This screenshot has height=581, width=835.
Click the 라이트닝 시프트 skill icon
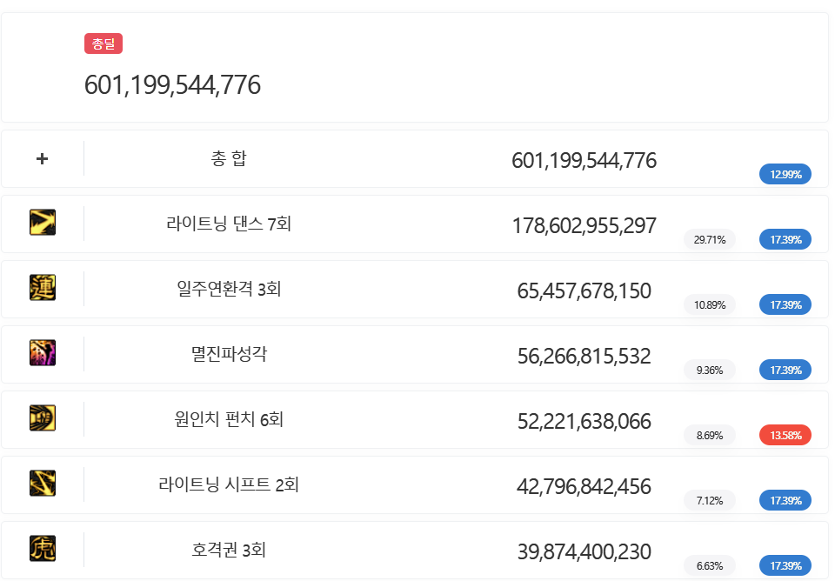[43, 484]
